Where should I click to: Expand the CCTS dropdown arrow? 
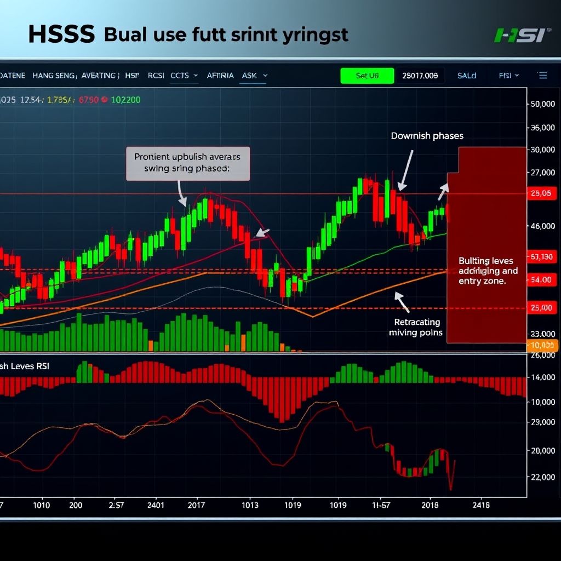[x=196, y=76]
